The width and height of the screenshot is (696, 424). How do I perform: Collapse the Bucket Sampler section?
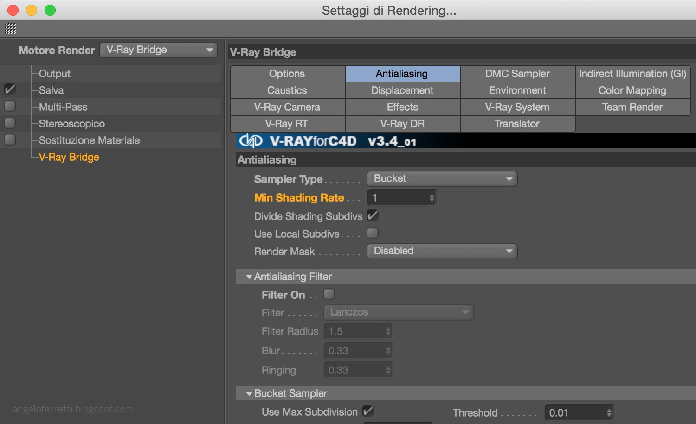[249, 393]
